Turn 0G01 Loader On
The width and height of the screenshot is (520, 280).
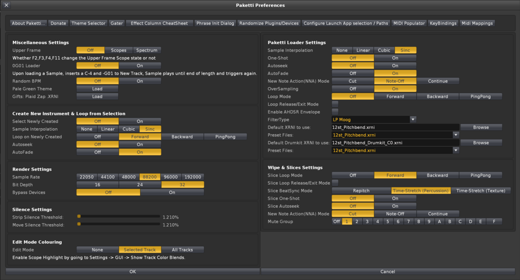[x=140, y=66]
